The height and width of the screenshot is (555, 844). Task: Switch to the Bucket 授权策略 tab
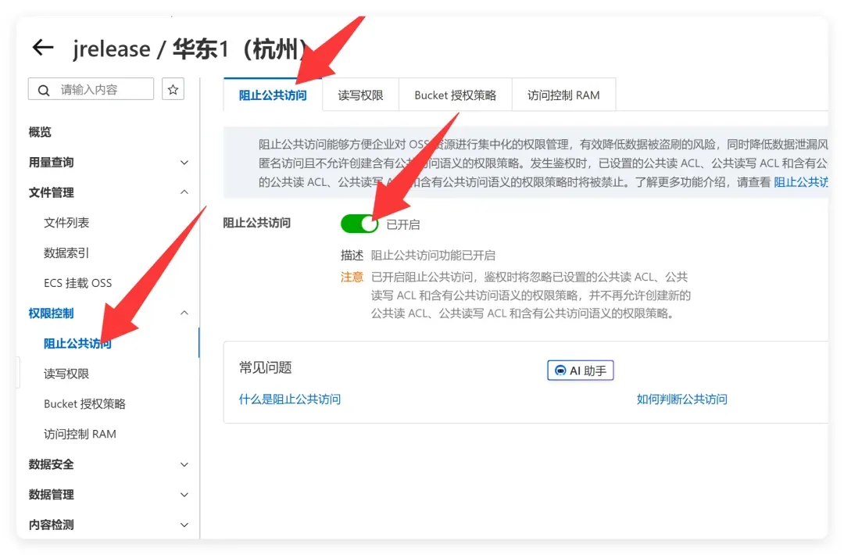coord(456,95)
